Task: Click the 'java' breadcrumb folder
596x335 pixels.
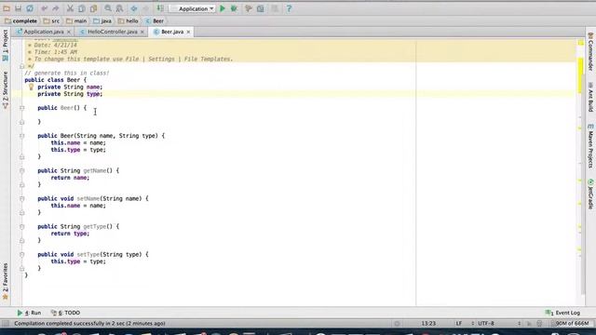Action: [x=102, y=20]
